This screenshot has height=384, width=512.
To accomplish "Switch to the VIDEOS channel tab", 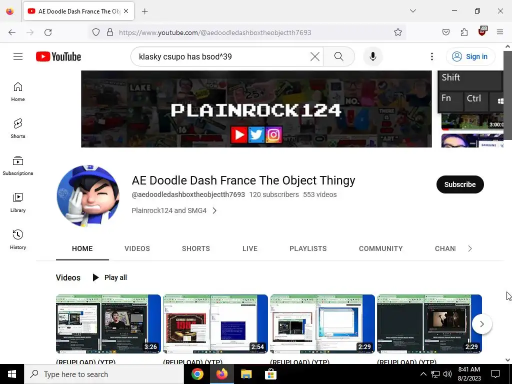I will (x=137, y=249).
